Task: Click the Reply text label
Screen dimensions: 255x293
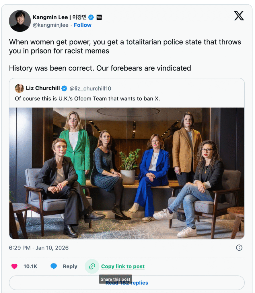Action: point(70,266)
